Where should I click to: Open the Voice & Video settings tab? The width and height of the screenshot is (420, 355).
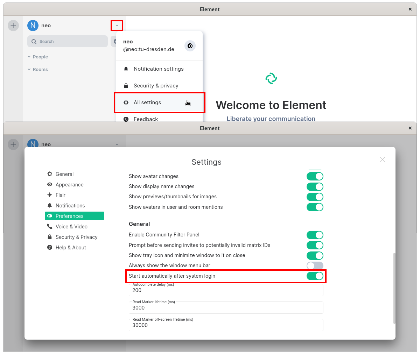tap(75, 227)
